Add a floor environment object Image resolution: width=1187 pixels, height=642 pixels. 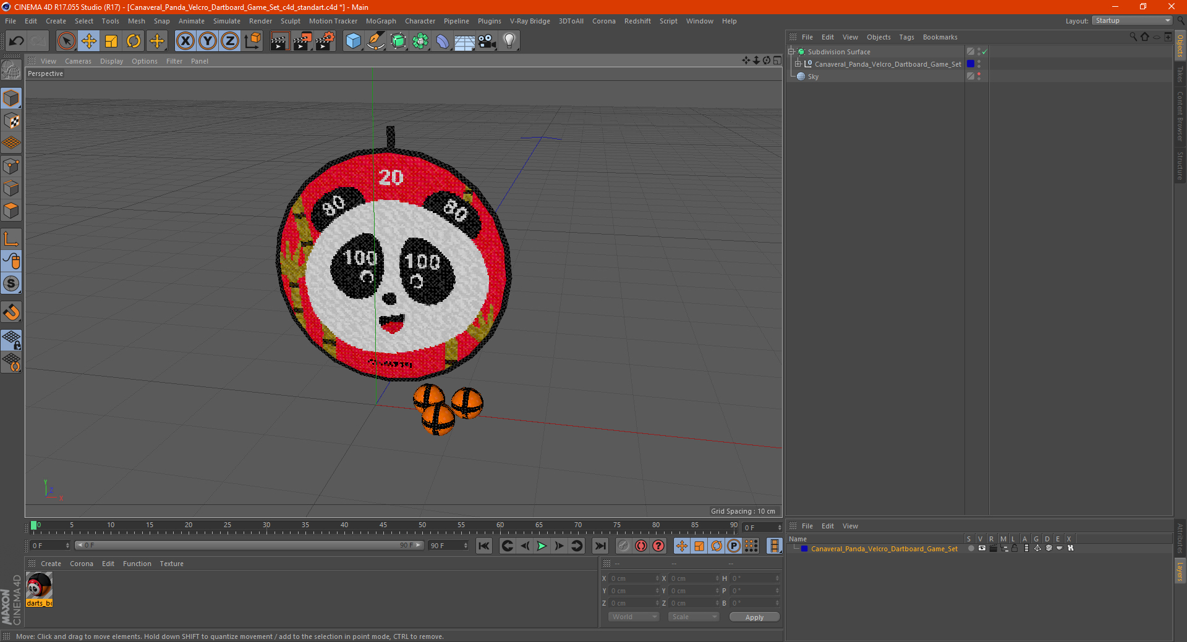point(465,41)
